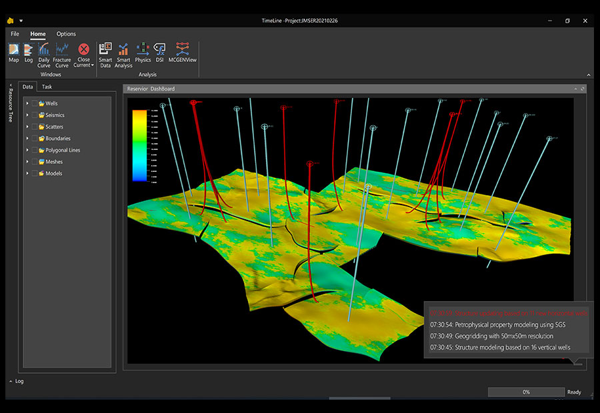
Task: Click the Polygonal Lines folder icon
Action: [x=41, y=150]
